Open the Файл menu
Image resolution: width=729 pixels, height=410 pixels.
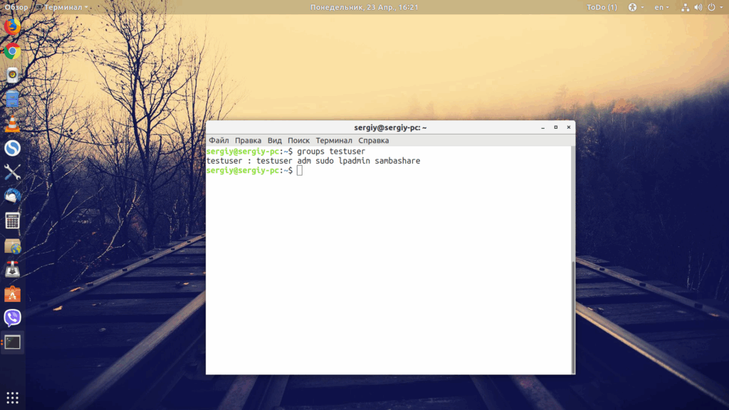(x=219, y=140)
